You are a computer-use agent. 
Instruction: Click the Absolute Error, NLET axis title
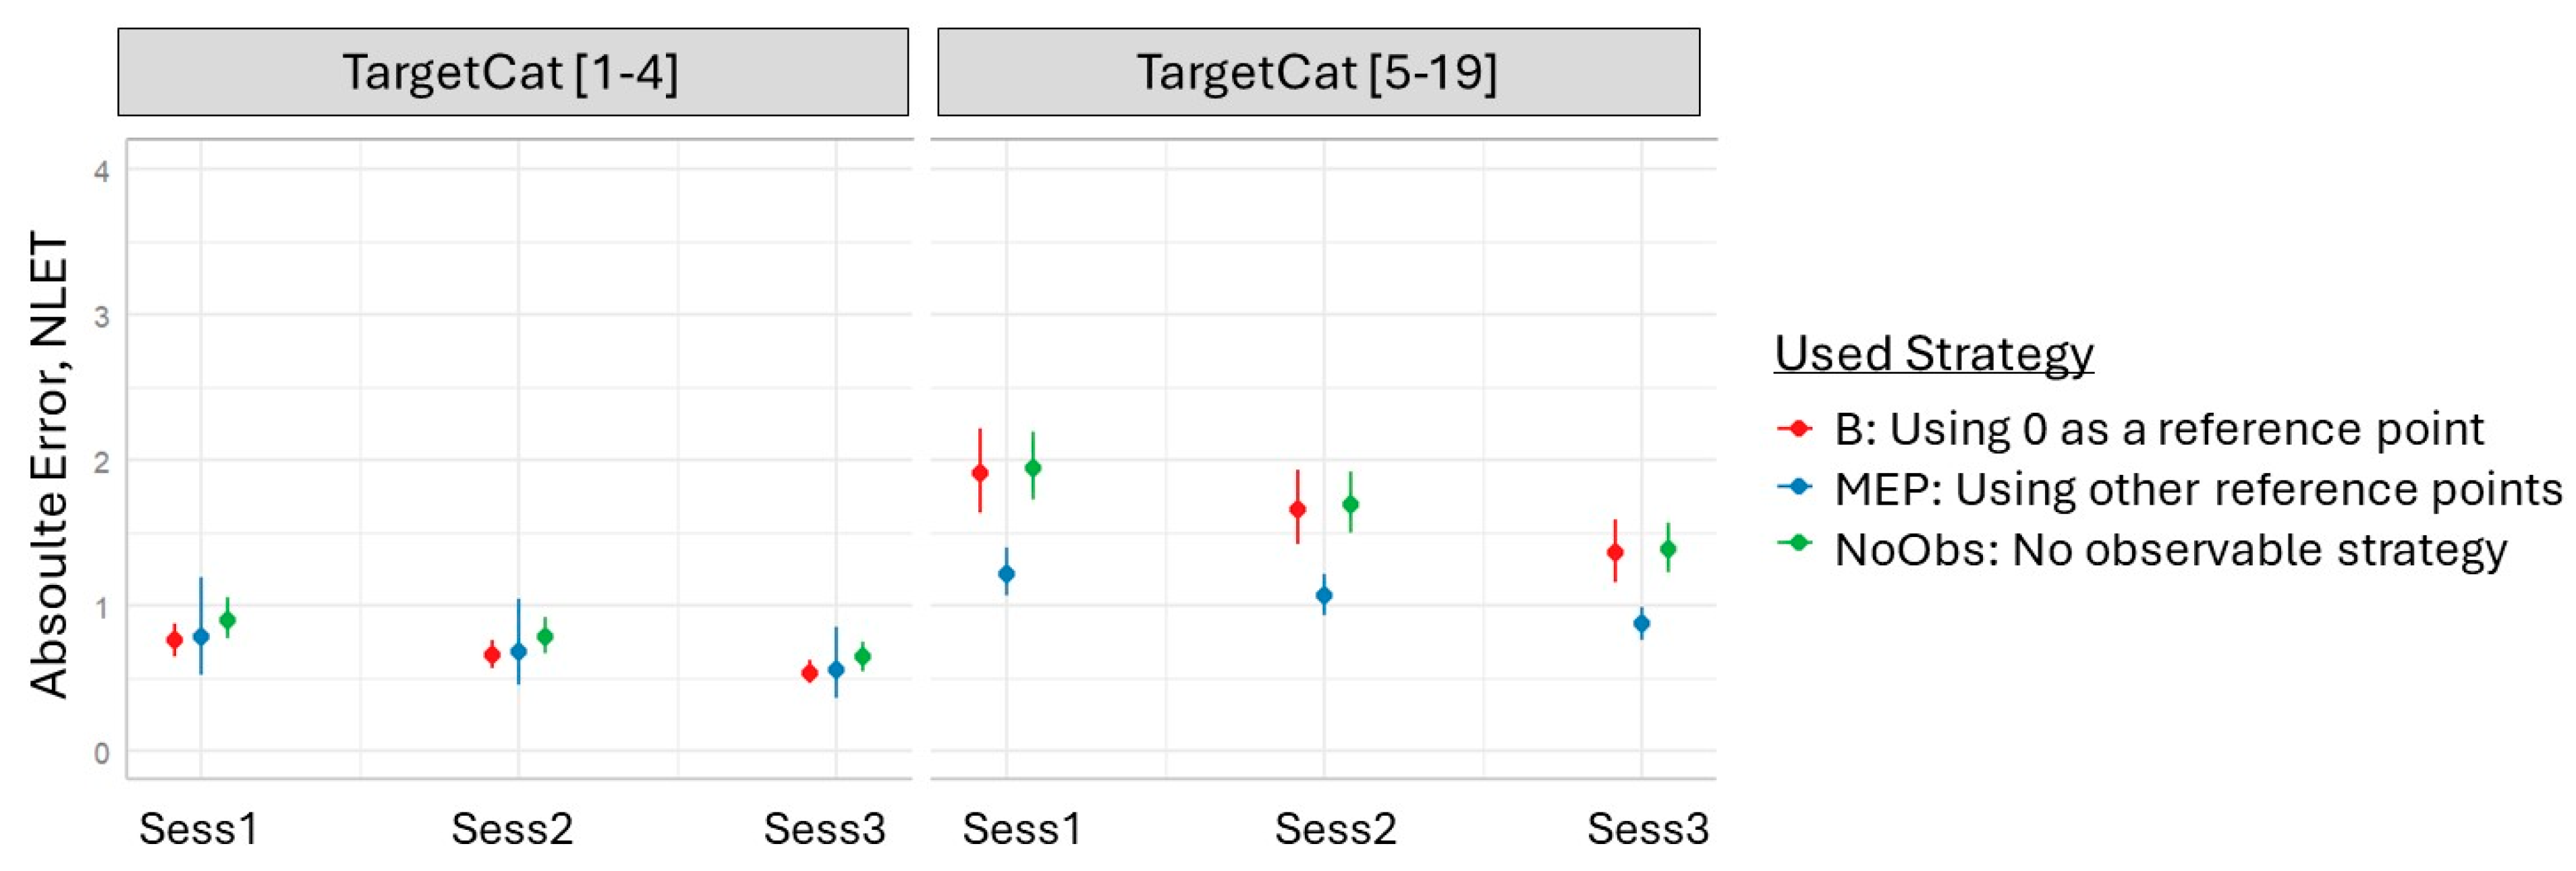tap(48, 464)
